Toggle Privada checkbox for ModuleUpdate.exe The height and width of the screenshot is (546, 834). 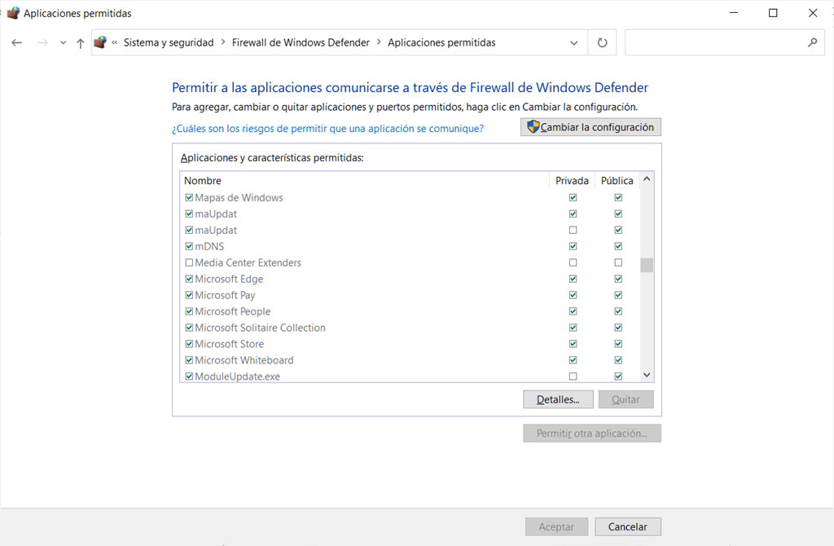[x=573, y=376]
